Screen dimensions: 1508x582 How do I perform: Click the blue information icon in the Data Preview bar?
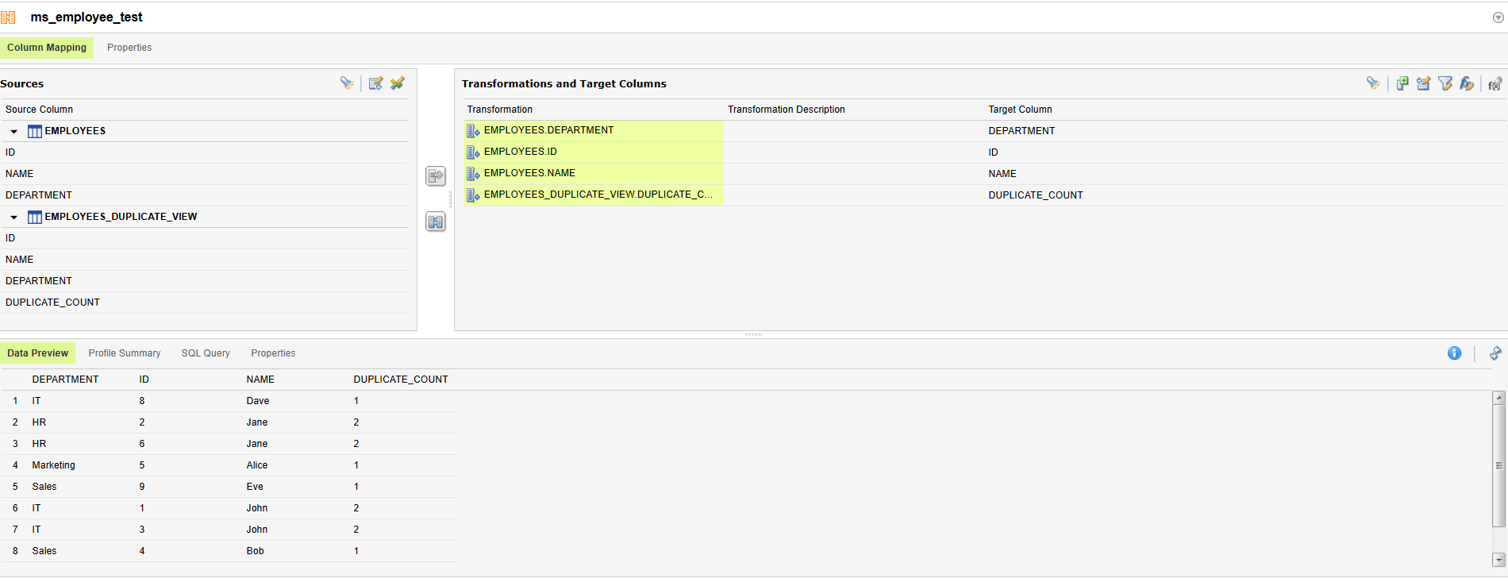click(1454, 353)
